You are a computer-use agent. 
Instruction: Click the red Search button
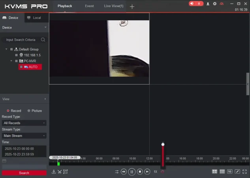point(24,173)
